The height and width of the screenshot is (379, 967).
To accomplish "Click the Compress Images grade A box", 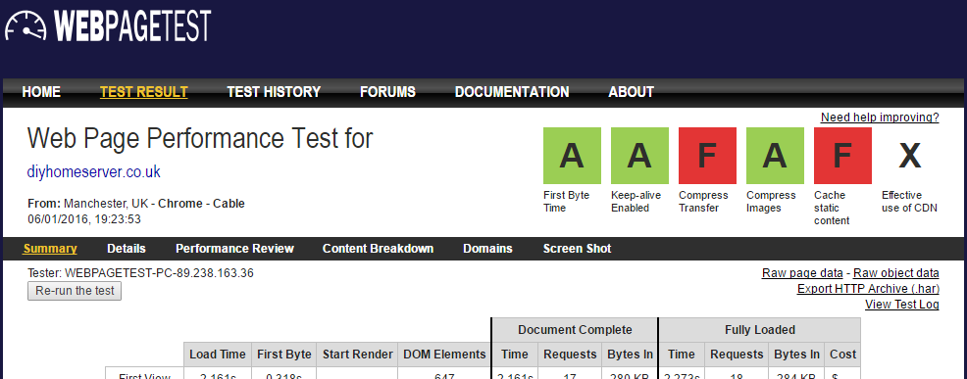I will point(775,156).
